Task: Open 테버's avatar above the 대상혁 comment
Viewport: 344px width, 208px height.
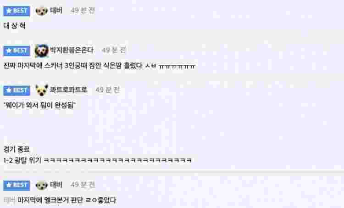Action: [41, 11]
